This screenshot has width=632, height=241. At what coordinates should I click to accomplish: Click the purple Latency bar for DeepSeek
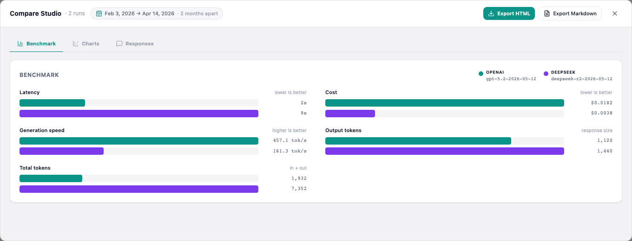(x=139, y=114)
